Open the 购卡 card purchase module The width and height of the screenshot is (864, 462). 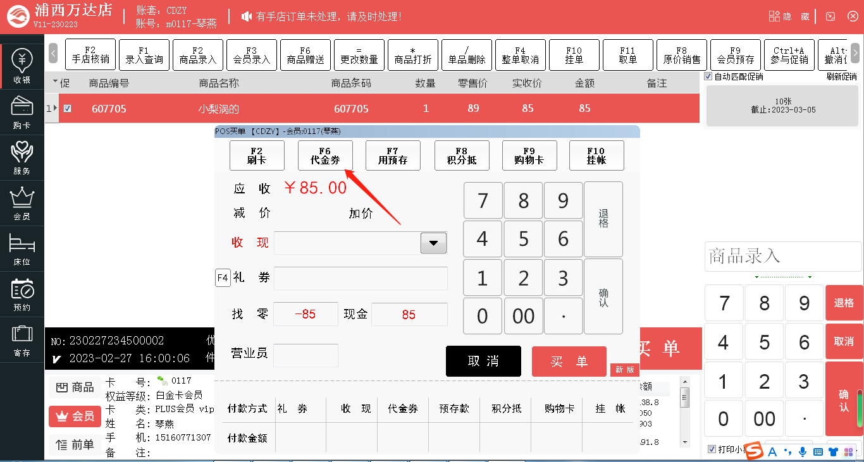(22, 112)
